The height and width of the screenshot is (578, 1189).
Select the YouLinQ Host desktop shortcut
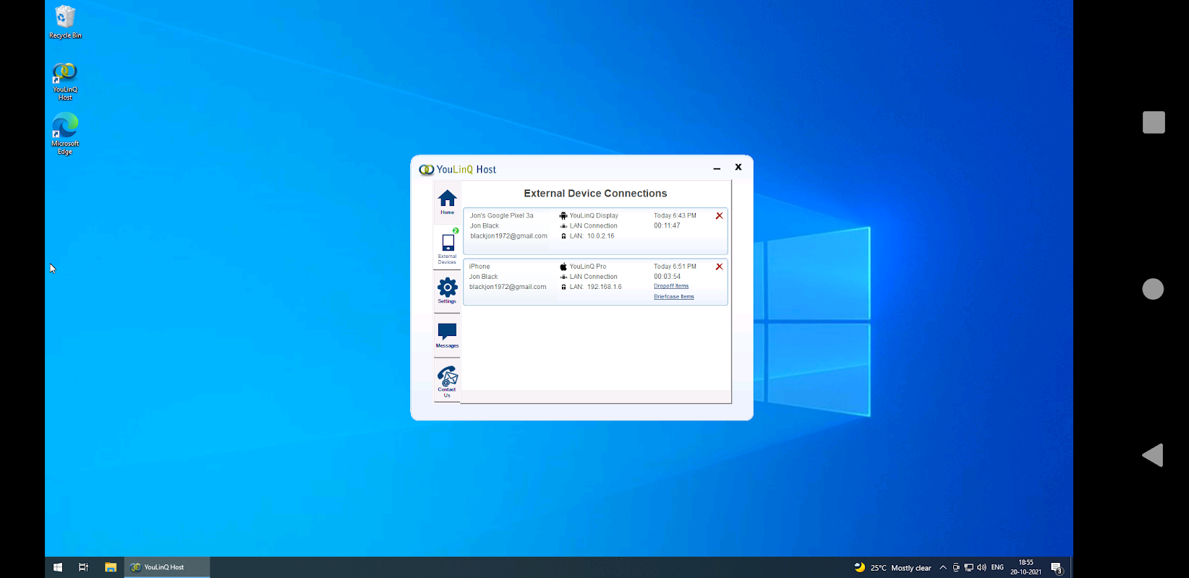pyautogui.click(x=65, y=81)
